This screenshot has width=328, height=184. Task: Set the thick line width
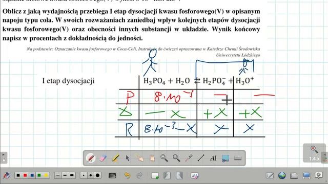pos(72,175)
